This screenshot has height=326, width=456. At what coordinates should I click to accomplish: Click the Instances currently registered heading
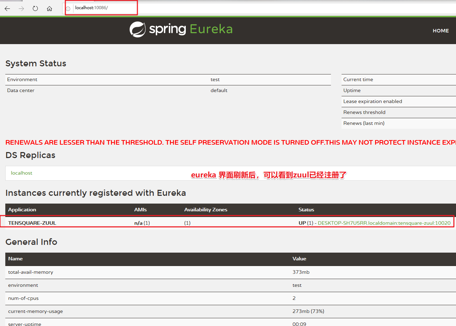tap(96, 193)
